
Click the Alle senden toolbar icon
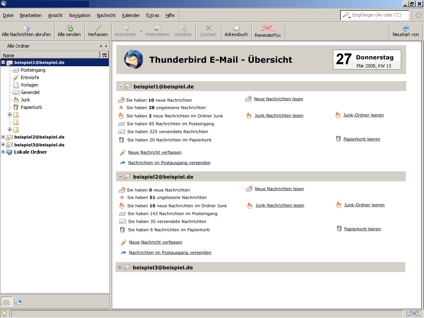pyautogui.click(x=69, y=29)
